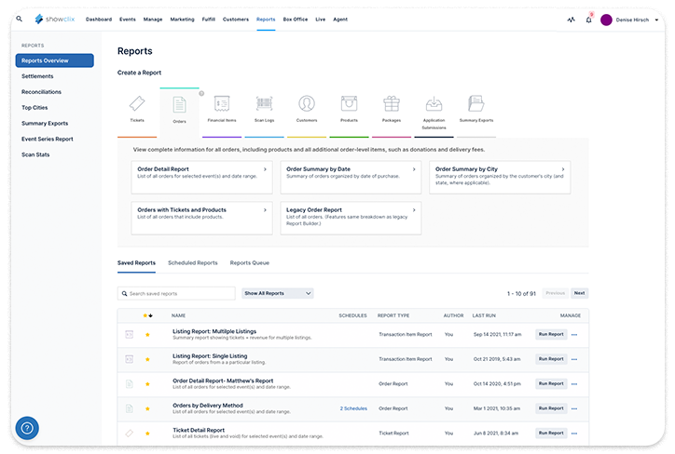Unstar Ticket Detail Report
The image size is (675, 454).
click(x=147, y=434)
